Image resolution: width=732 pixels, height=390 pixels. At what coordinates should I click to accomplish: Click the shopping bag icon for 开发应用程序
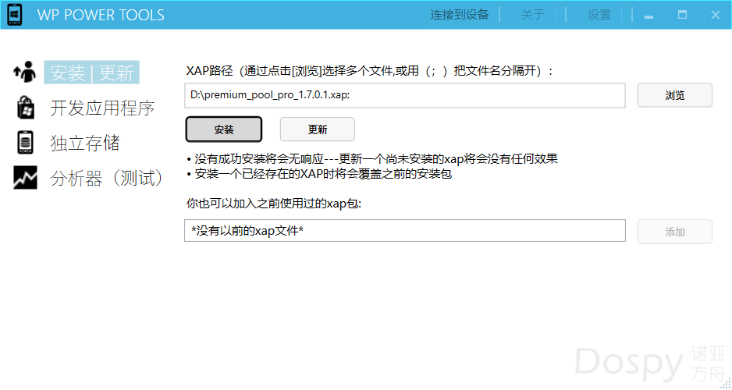(x=25, y=107)
